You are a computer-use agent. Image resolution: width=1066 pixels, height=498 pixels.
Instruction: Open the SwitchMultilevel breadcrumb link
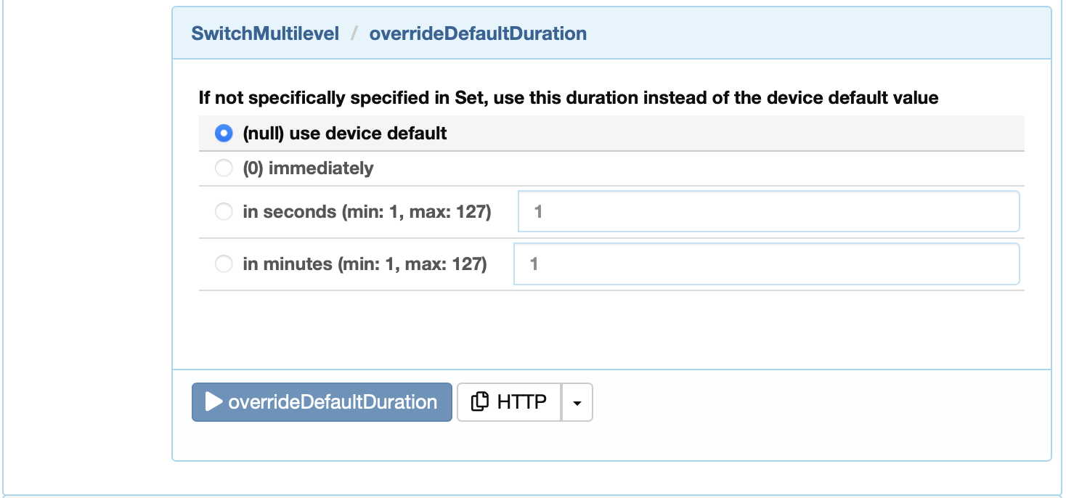pyautogui.click(x=265, y=33)
